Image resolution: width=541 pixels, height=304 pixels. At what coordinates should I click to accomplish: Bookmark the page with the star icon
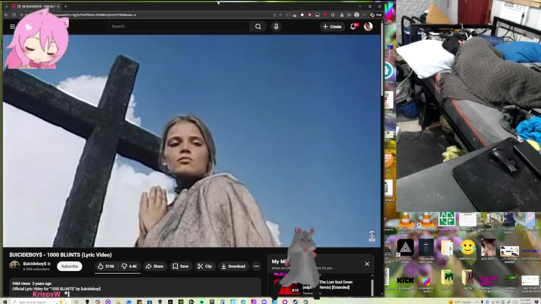(x=287, y=15)
